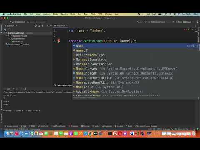The width and height of the screenshot is (200, 150).
Task: Click the date and time in menu bar
Action: [x=190, y=14]
